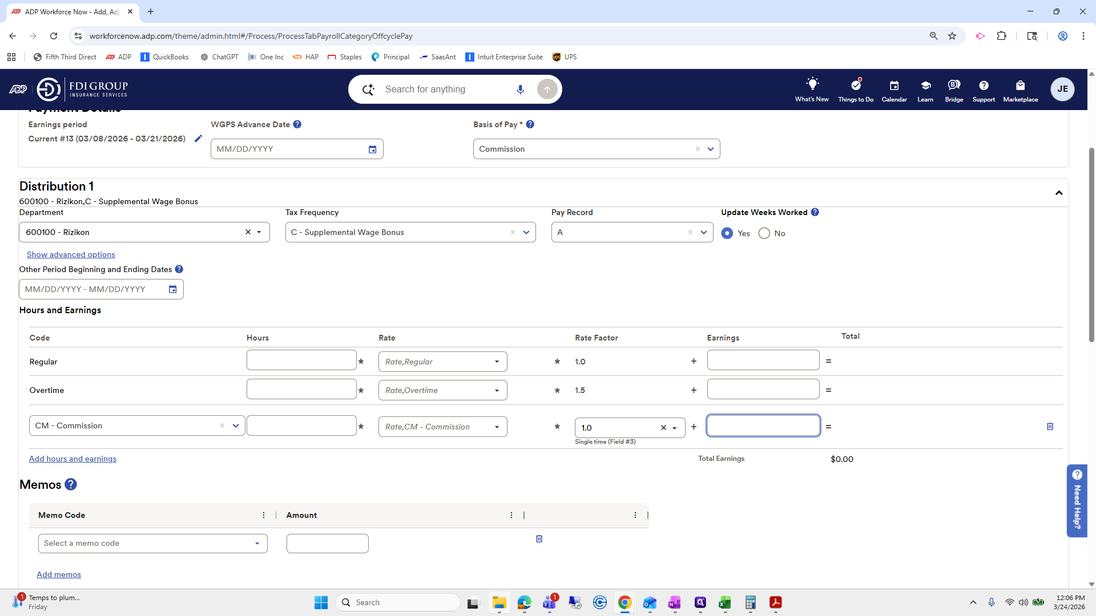
Task: Open the Things to Do icon
Action: (856, 86)
